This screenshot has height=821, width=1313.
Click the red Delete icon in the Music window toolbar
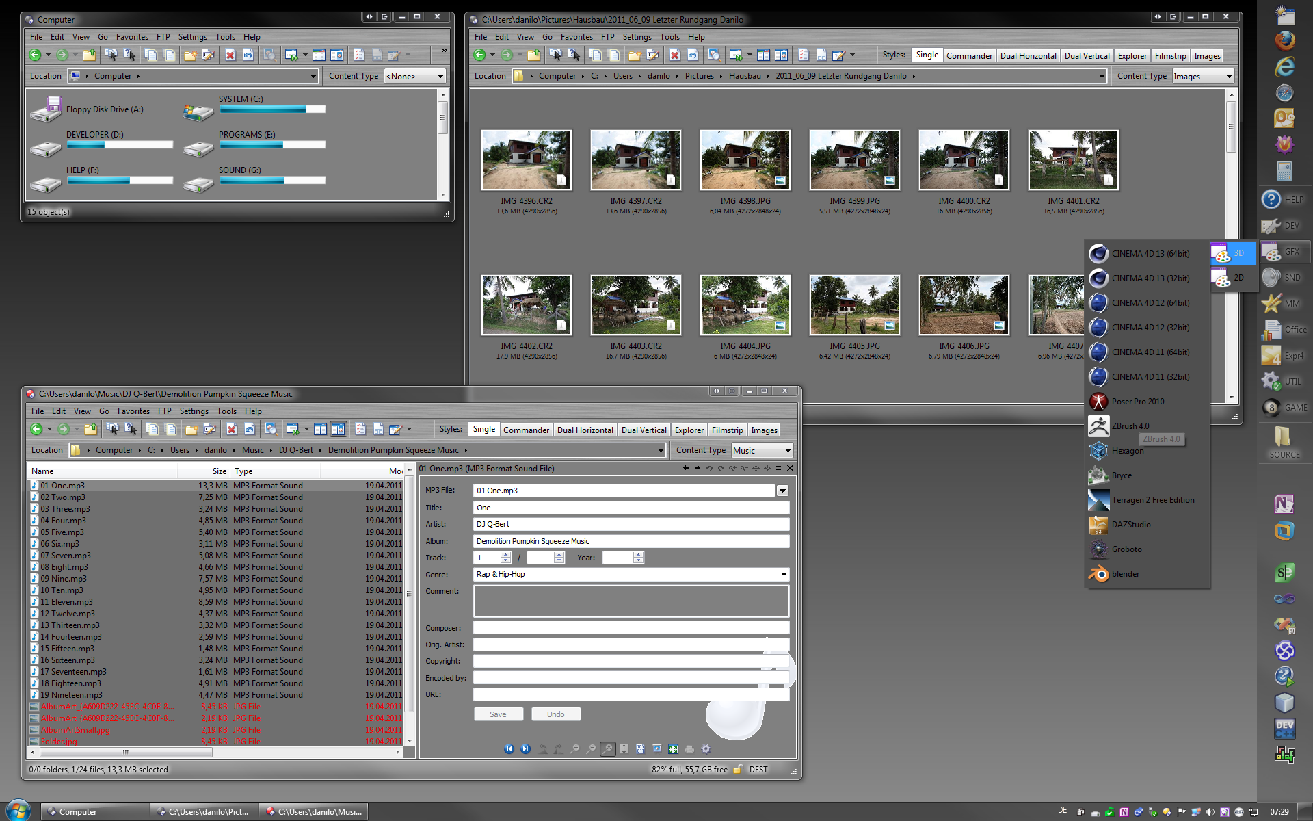pos(232,429)
